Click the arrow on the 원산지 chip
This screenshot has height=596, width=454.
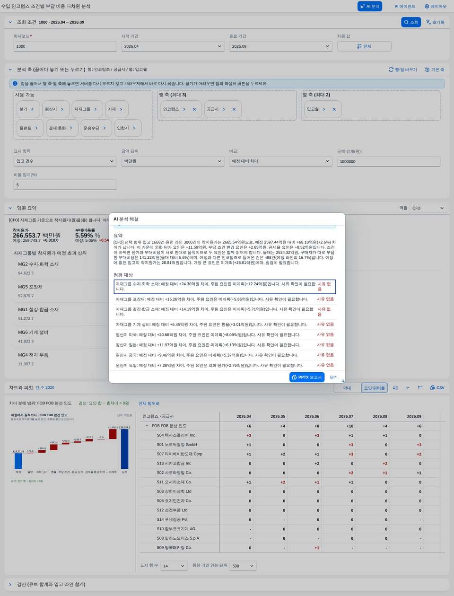point(62,109)
